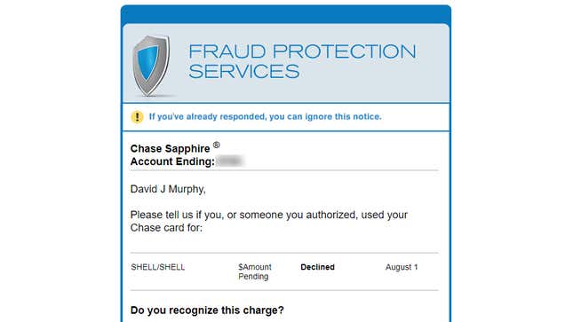Image resolution: width=573 pixels, height=322 pixels.
Task: Click the 'Chase card for:' line
Action: point(166,228)
